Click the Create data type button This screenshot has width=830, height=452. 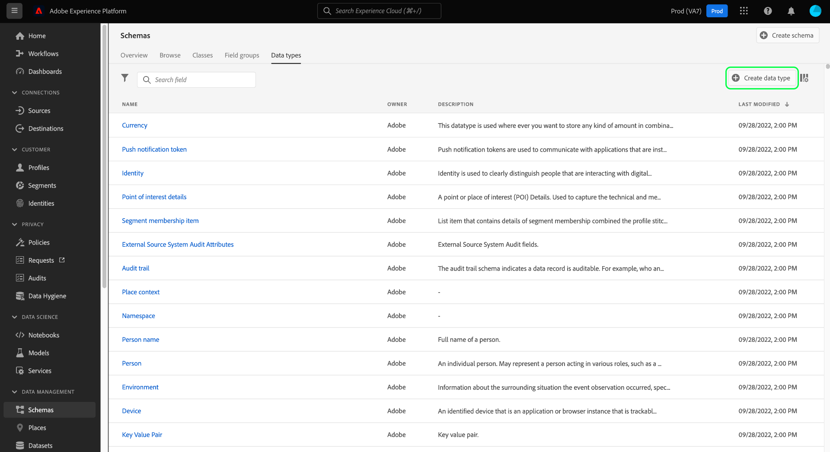(762, 78)
